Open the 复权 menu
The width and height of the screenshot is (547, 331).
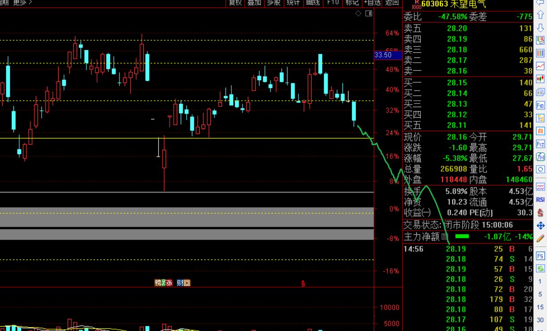(235, 3)
